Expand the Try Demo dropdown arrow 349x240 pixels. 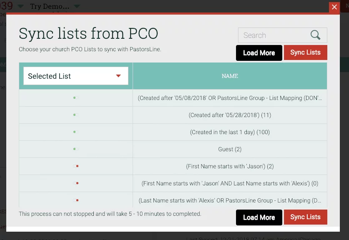point(77,6)
